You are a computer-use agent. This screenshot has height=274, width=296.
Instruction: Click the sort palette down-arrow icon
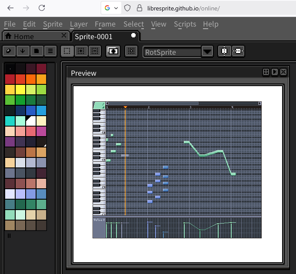tap(23, 51)
